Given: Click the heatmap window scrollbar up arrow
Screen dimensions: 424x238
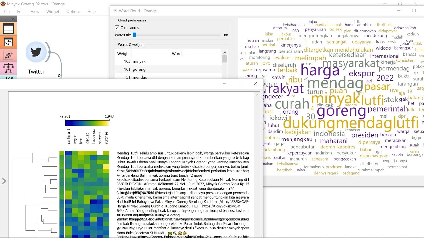Looking at the screenshot, I should click(x=258, y=95).
